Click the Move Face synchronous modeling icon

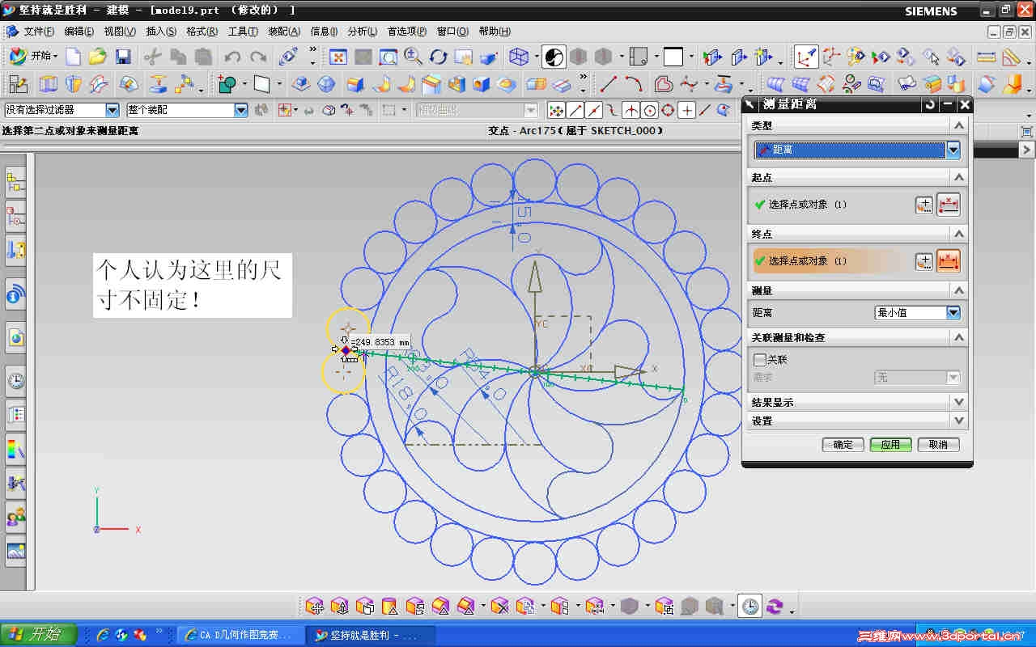[x=315, y=607]
